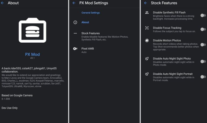Open Pixel AWB Auto selection
The width and height of the screenshot is (207, 123).
tap(87, 50)
